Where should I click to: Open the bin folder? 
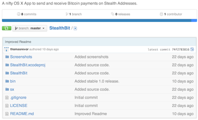(x=13, y=81)
